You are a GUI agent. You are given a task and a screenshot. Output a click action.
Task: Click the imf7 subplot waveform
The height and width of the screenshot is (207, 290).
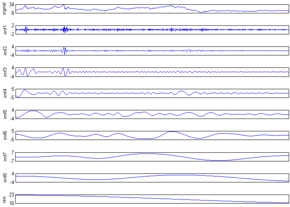pyautogui.click(x=152, y=157)
